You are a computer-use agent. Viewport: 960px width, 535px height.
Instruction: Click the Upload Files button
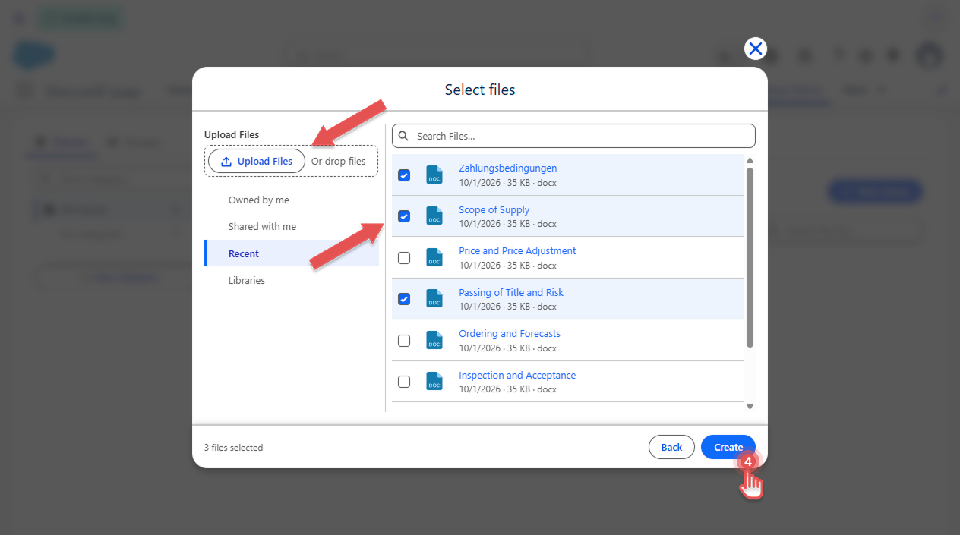point(256,161)
